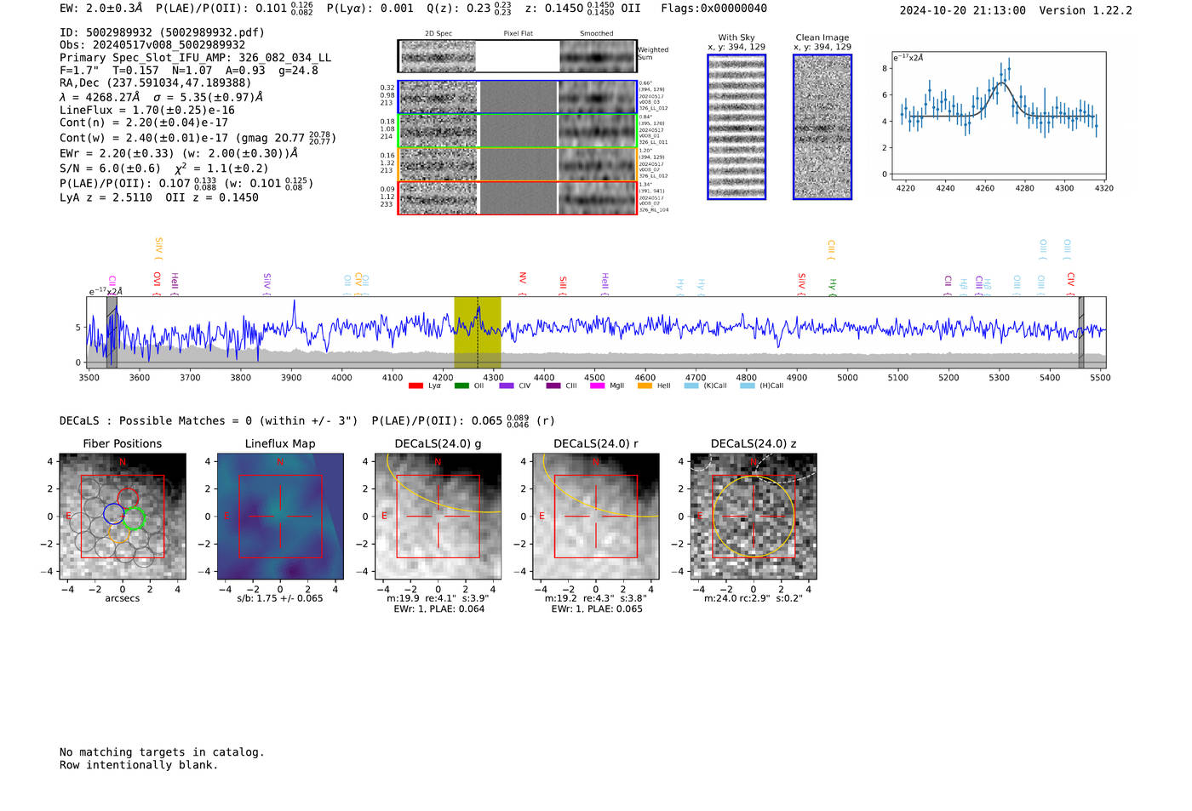This screenshot has height=811, width=1192.
Task: Select the 2024-10-20 21:13:00 timestamp
Action: [963, 10]
